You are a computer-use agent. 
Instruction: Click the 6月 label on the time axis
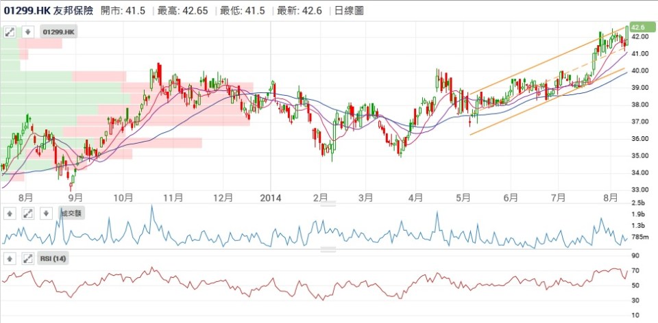pyautogui.click(x=509, y=197)
